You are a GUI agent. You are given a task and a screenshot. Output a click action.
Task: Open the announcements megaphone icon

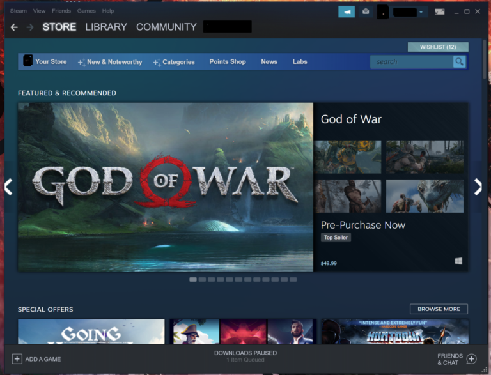[347, 12]
